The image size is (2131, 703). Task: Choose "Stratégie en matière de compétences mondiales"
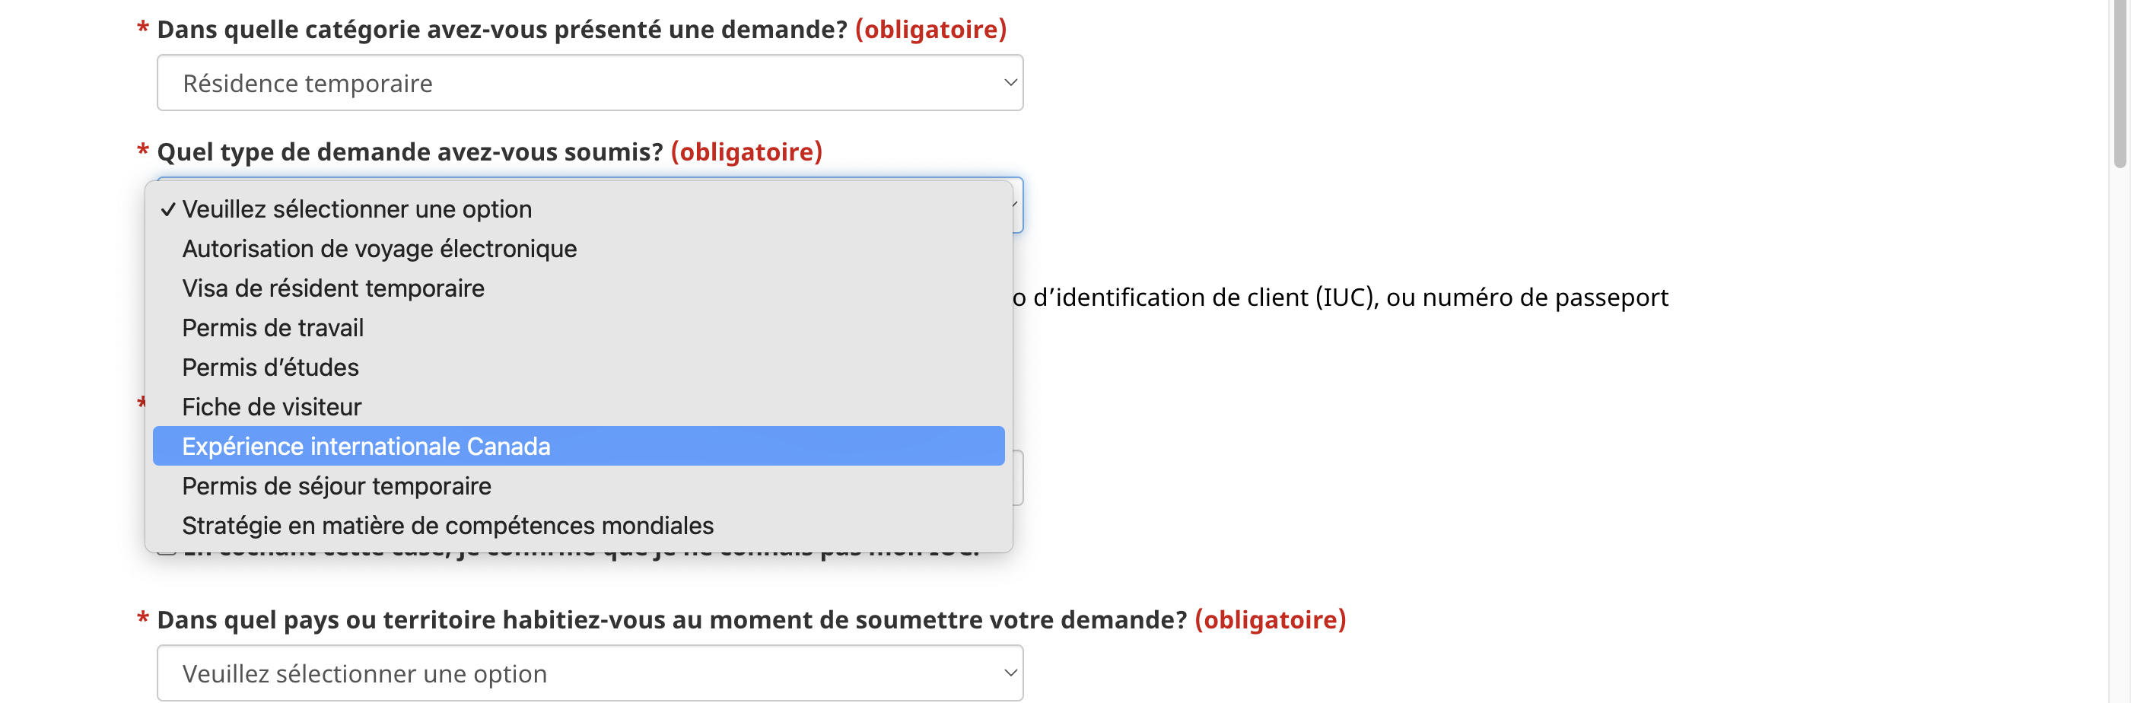[447, 526]
